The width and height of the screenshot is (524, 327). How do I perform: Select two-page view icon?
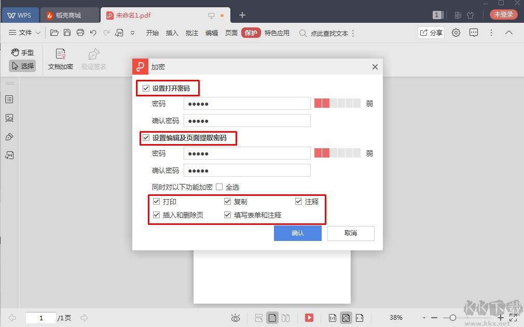(x=286, y=318)
